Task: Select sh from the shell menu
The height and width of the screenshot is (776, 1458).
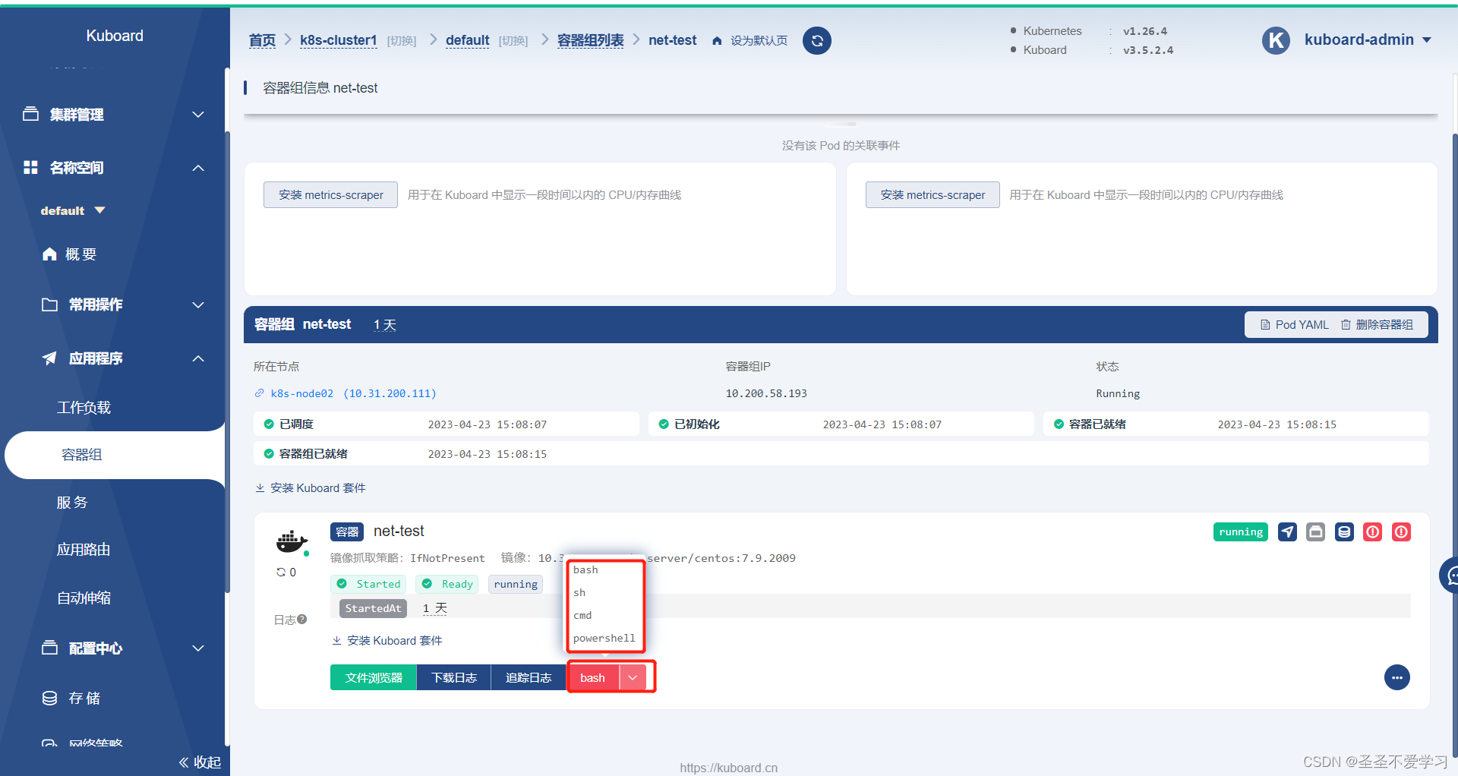Action: [579, 592]
